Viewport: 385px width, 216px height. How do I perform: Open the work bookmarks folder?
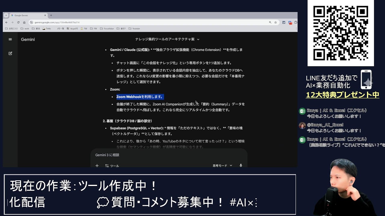coord(25,29)
